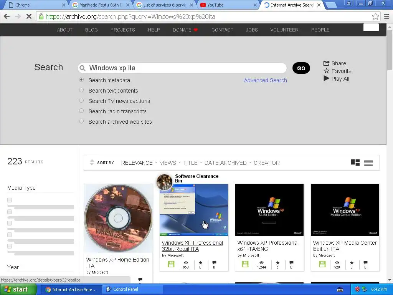Toggle sort direction arrows beside Sort By

point(92,162)
